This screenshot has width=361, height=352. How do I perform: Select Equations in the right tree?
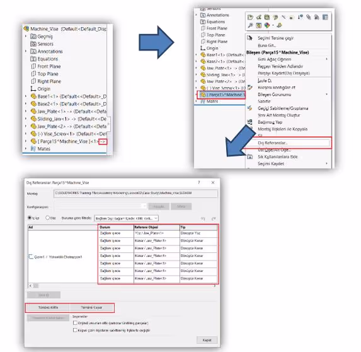tap(215, 21)
